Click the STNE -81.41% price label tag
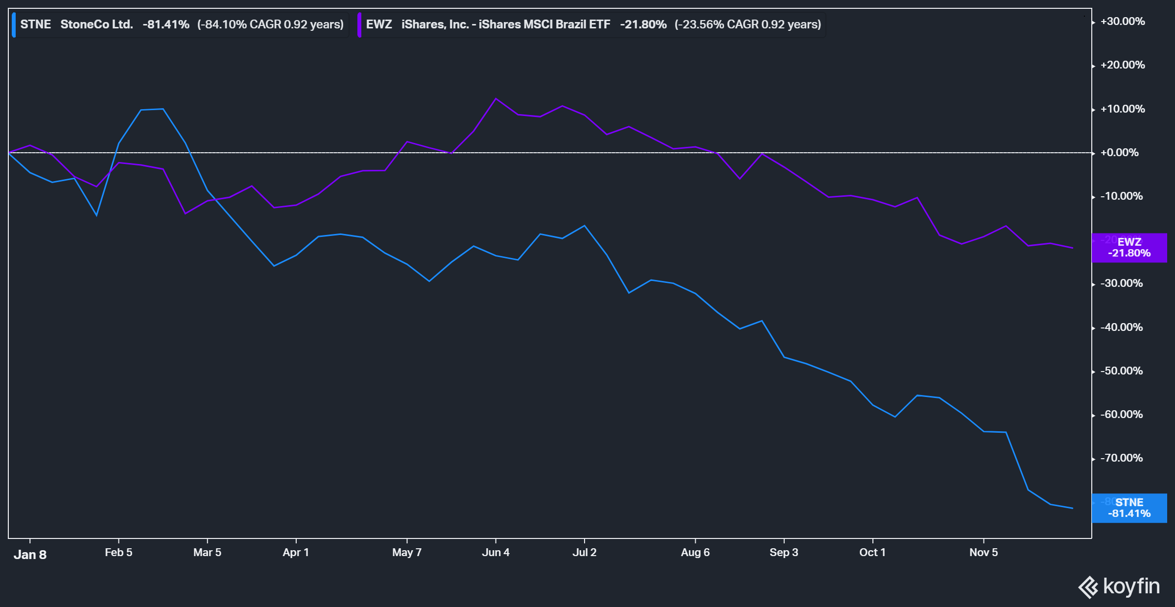Viewport: 1175px width, 607px height. point(1129,508)
